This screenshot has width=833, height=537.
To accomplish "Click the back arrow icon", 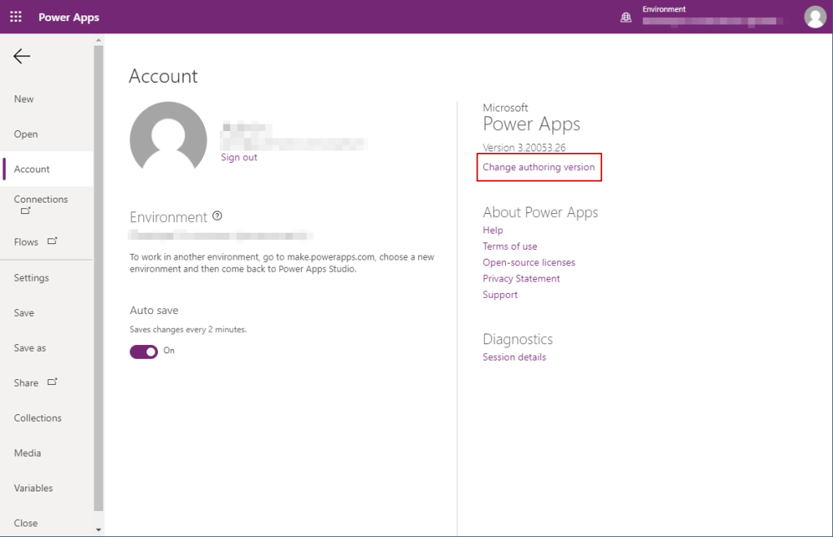I will coord(21,56).
